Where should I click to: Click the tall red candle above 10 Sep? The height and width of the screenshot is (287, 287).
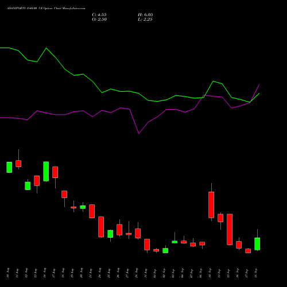[211, 205]
